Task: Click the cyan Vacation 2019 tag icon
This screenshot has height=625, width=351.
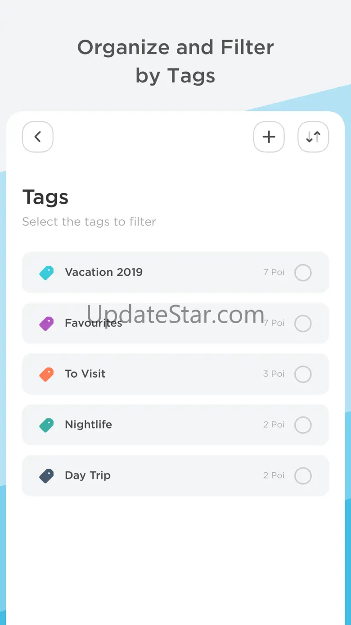Action: tap(46, 273)
